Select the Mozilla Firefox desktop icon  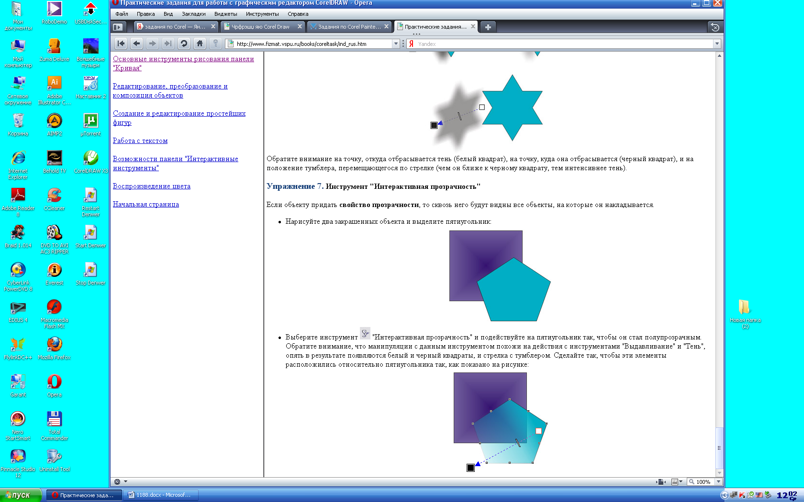55,349
